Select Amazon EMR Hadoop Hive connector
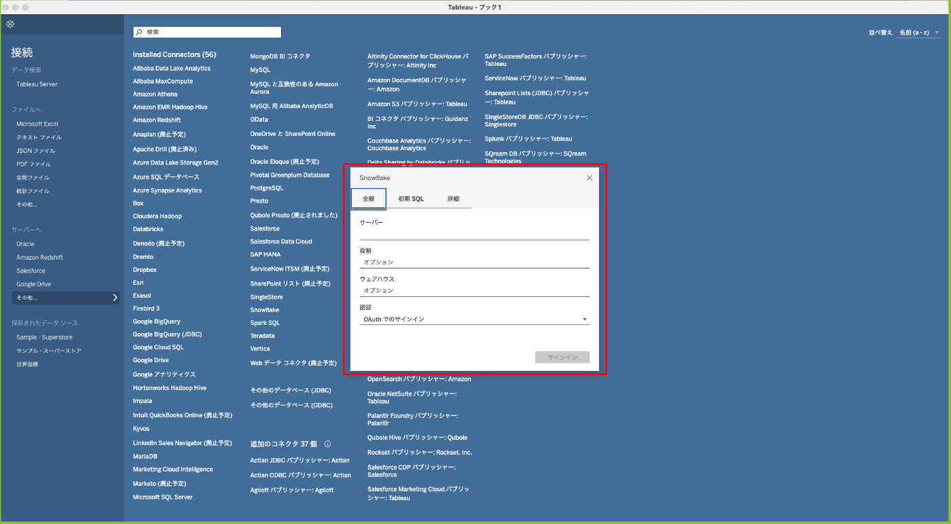The image size is (951, 524). click(x=171, y=107)
